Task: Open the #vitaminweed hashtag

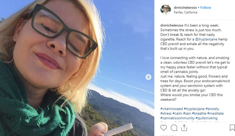Action: point(171,109)
